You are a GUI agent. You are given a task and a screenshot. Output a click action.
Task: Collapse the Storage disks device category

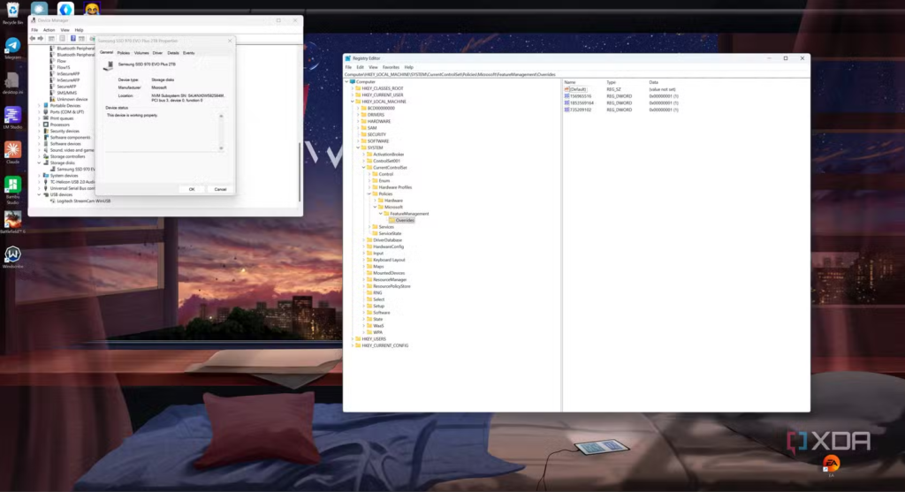coord(40,163)
